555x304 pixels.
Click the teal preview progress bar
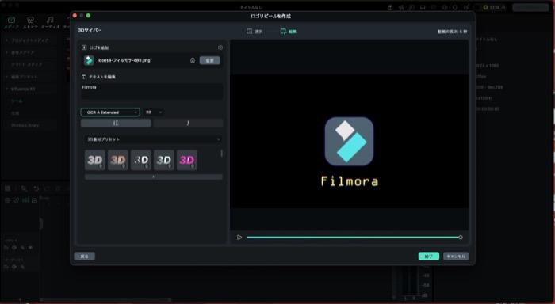point(353,237)
